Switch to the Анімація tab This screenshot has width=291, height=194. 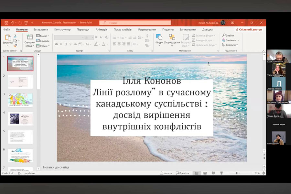101,29
